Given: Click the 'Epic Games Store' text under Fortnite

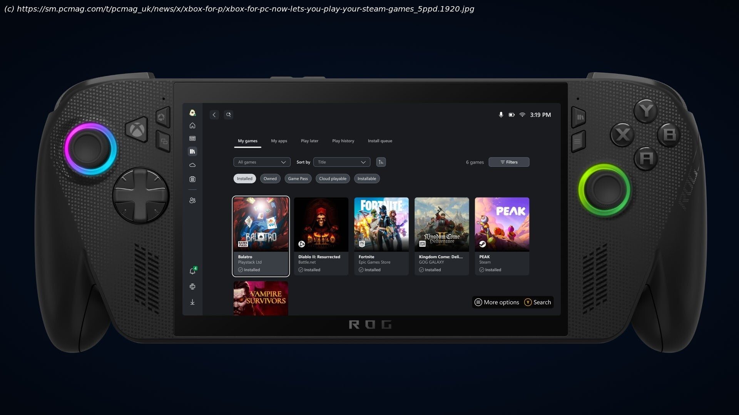Looking at the screenshot, I should point(375,262).
